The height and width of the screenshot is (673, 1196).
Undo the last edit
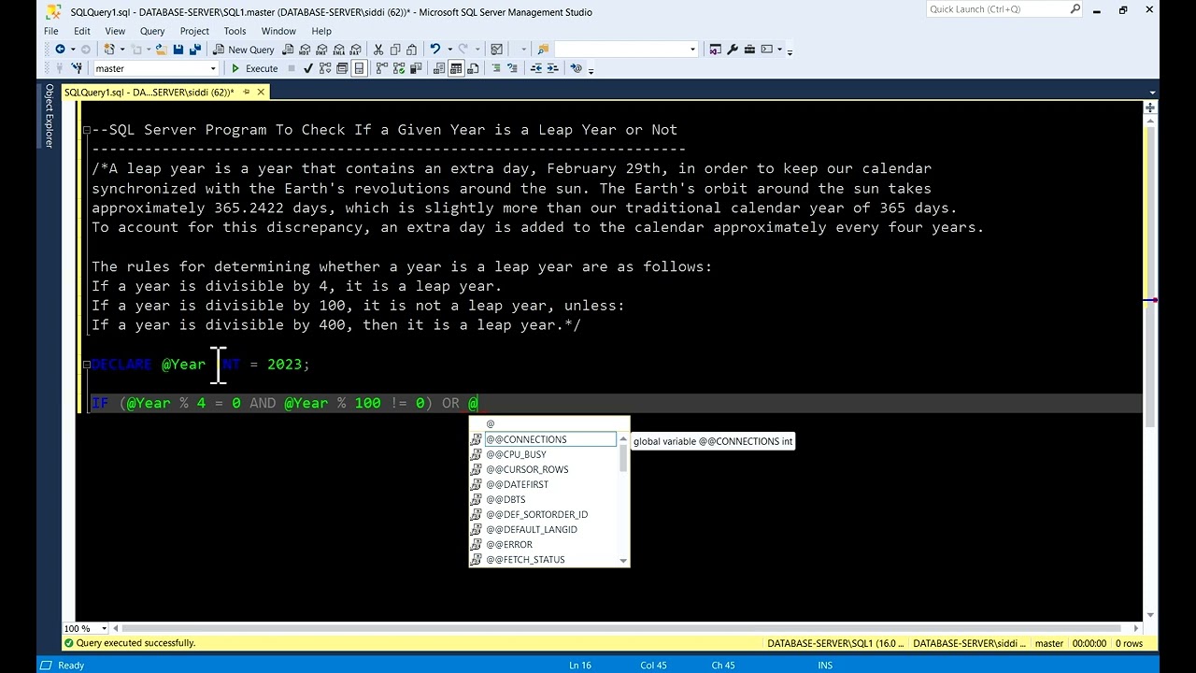(435, 49)
